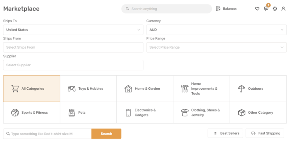The image size is (290, 142).
Task: Click the balance document icon
Action: (x=218, y=9)
